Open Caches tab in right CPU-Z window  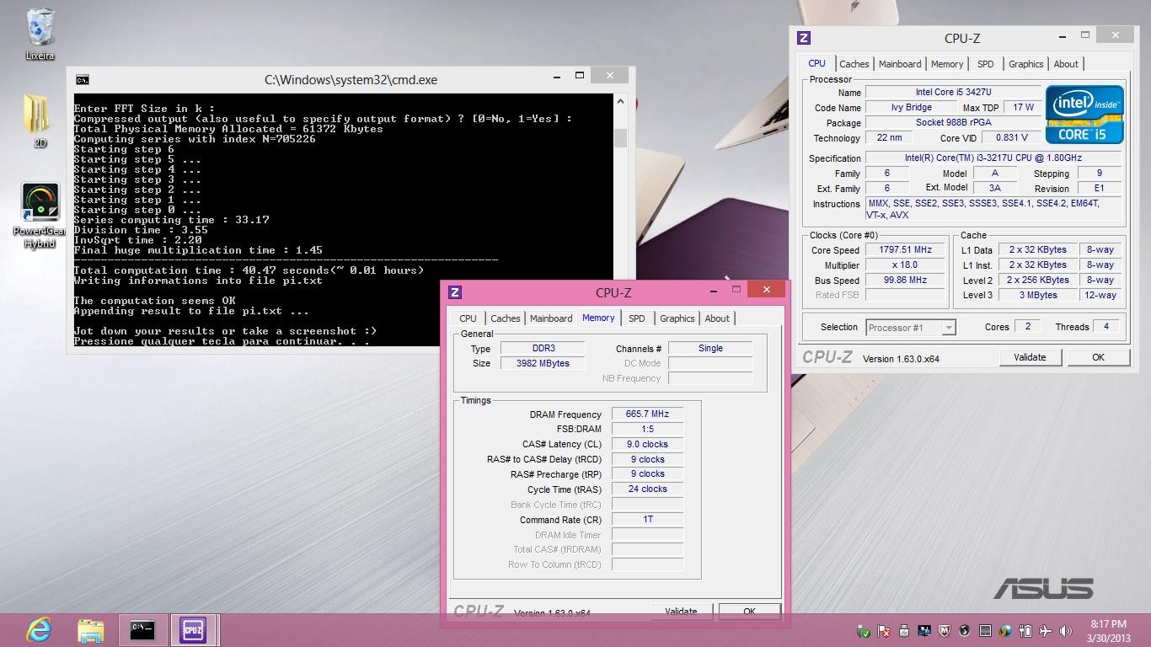[x=854, y=64]
